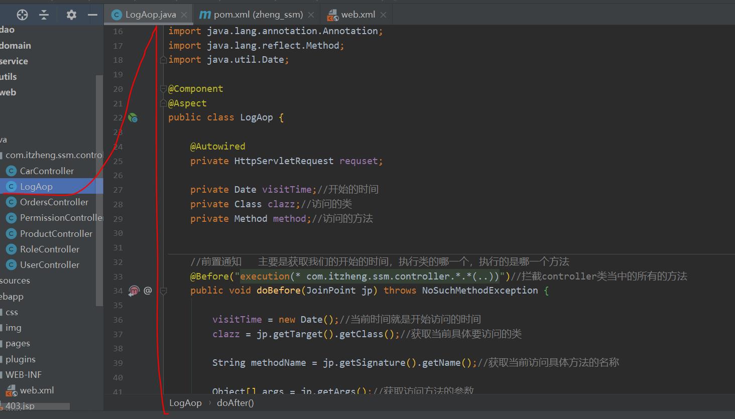Click the locate/scroll from source icon
Screen dimensions: 735x419
pos(22,15)
